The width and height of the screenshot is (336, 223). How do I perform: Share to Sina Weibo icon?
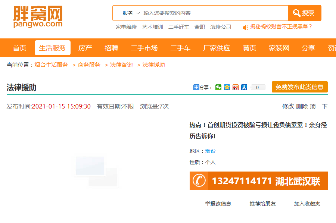236,87
